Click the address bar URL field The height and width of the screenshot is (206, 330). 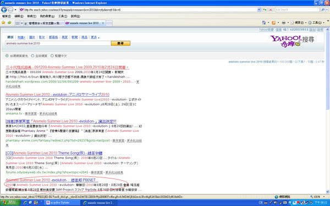click(x=138, y=10)
